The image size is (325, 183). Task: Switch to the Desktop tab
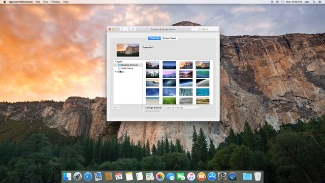(154, 38)
